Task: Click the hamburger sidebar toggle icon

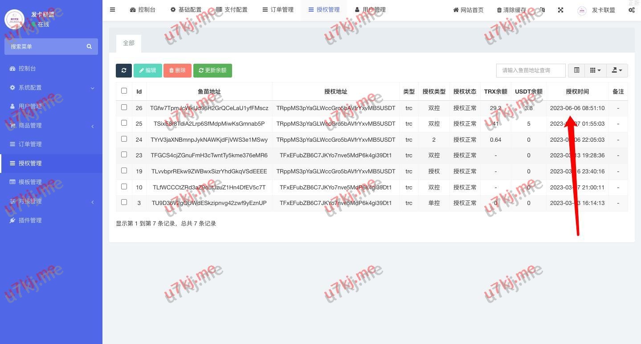Action: click(x=112, y=10)
